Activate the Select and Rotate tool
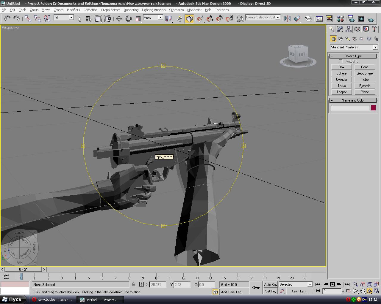The width and height of the screenshot is (381, 304). (x=128, y=19)
